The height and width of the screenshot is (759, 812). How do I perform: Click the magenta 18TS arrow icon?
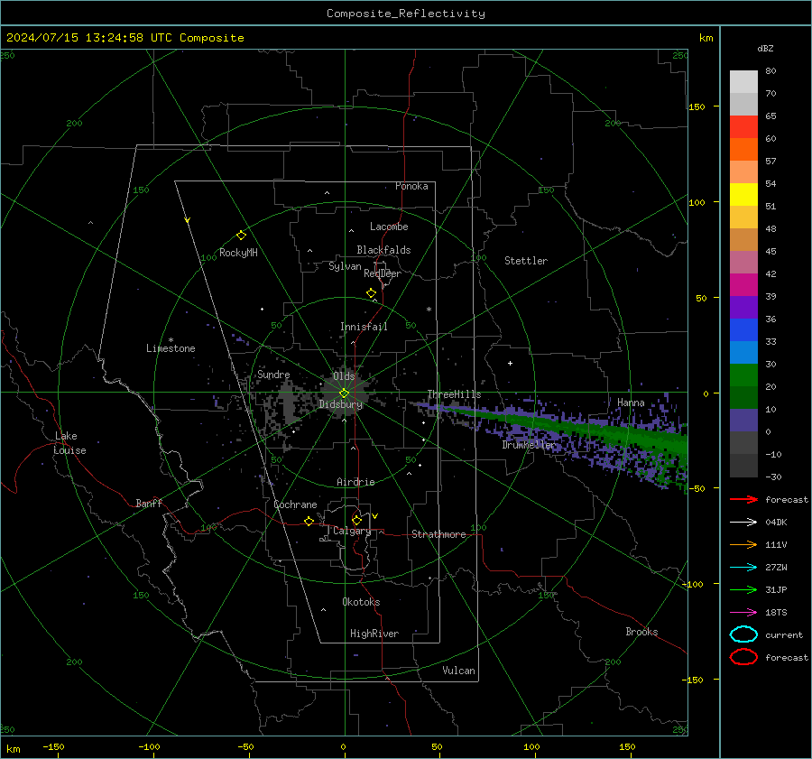pyautogui.click(x=743, y=613)
